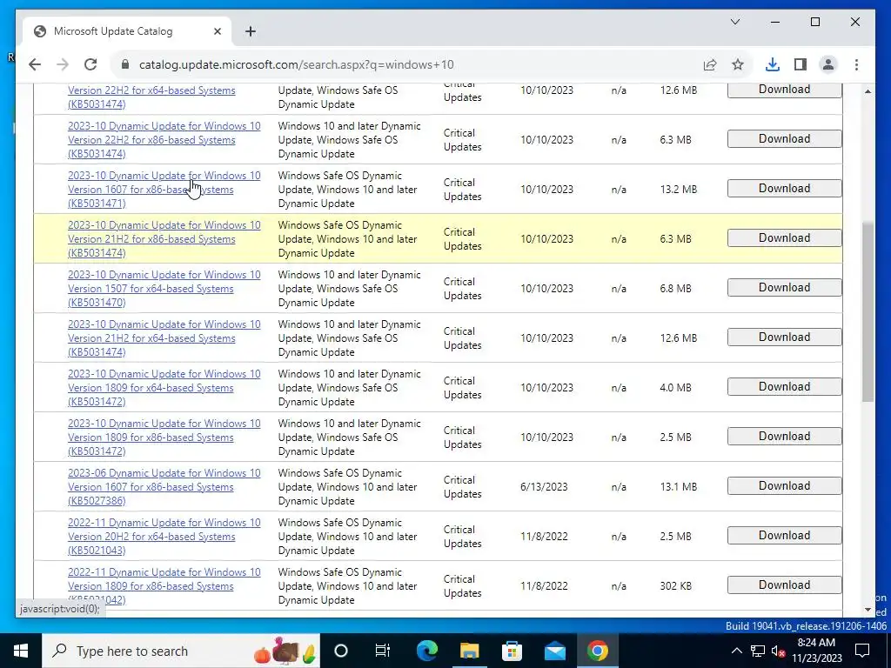This screenshot has width=891, height=668.
Task: Open Chrome downloads icon
Action: [x=773, y=64]
